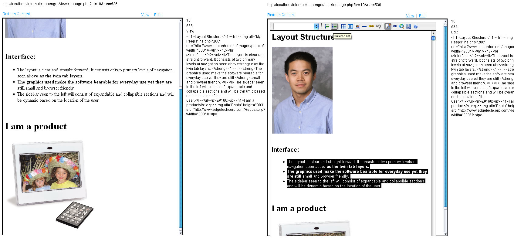
Task: Open the style dropdown in the editor toolbar
Action: coord(296,26)
